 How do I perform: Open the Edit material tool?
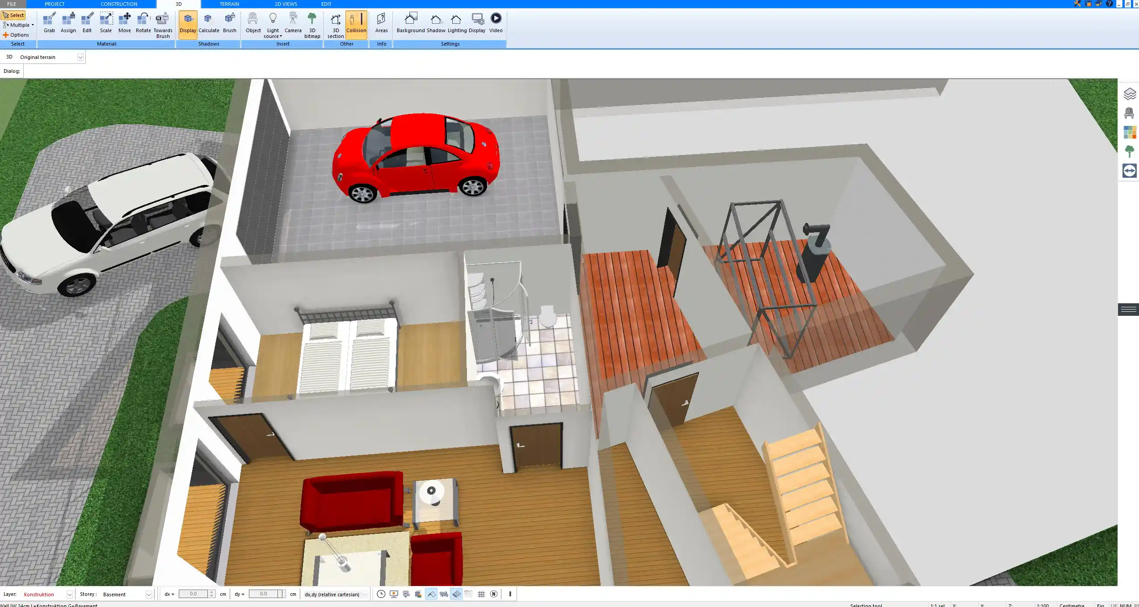87,23
